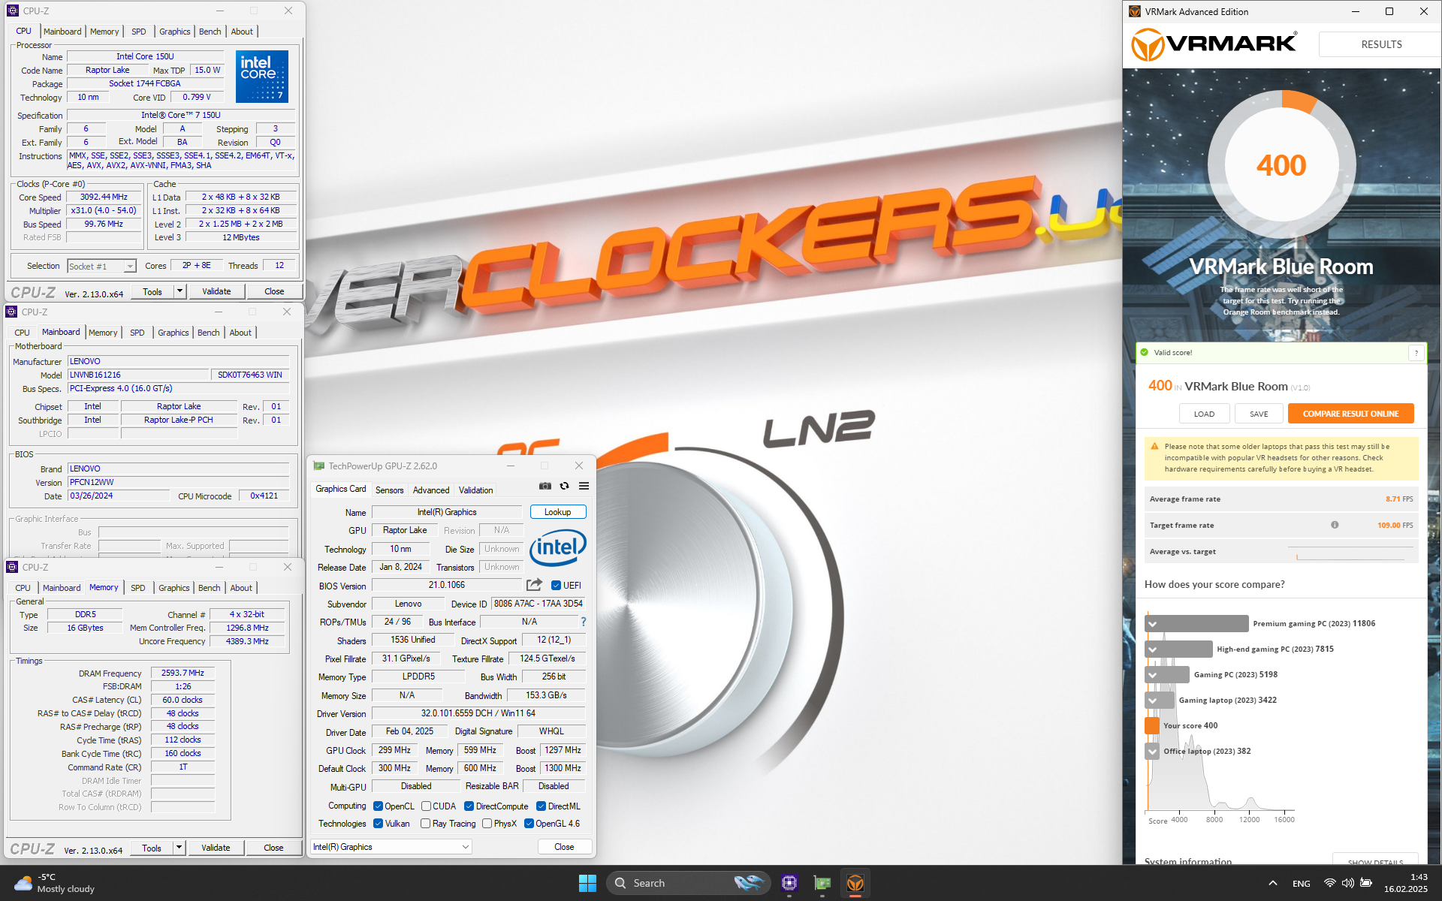This screenshot has width=1442, height=901.
Task: Click the clock showing 1:43 16.02.2025
Action: (x=1405, y=883)
